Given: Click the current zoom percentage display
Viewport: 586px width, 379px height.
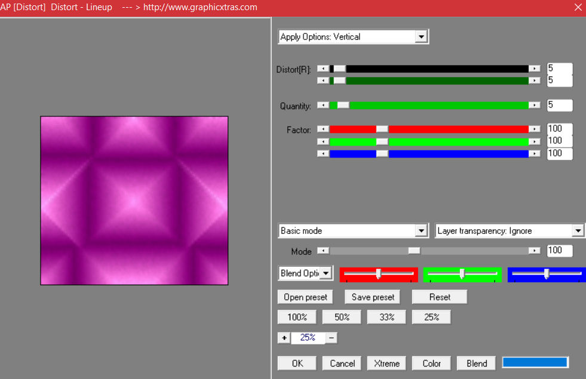Looking at the screenshot, I should coord(308,338).
